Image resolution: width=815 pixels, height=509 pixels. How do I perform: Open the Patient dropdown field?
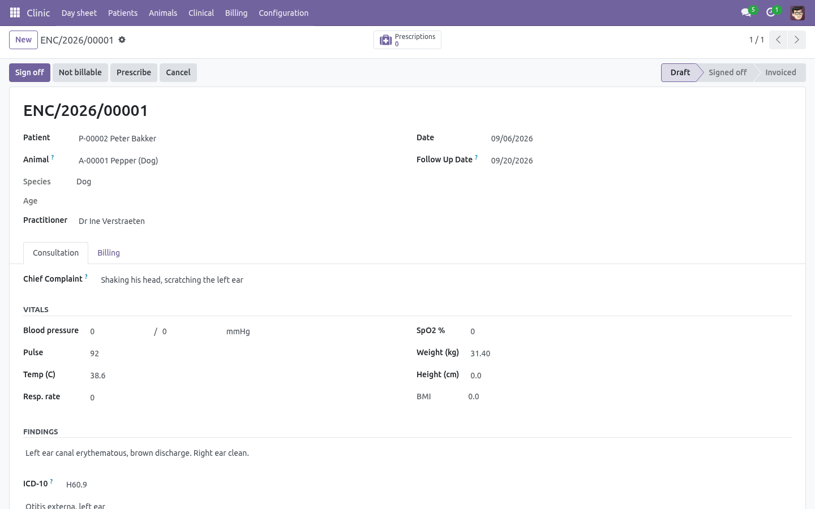coord(237,139)
